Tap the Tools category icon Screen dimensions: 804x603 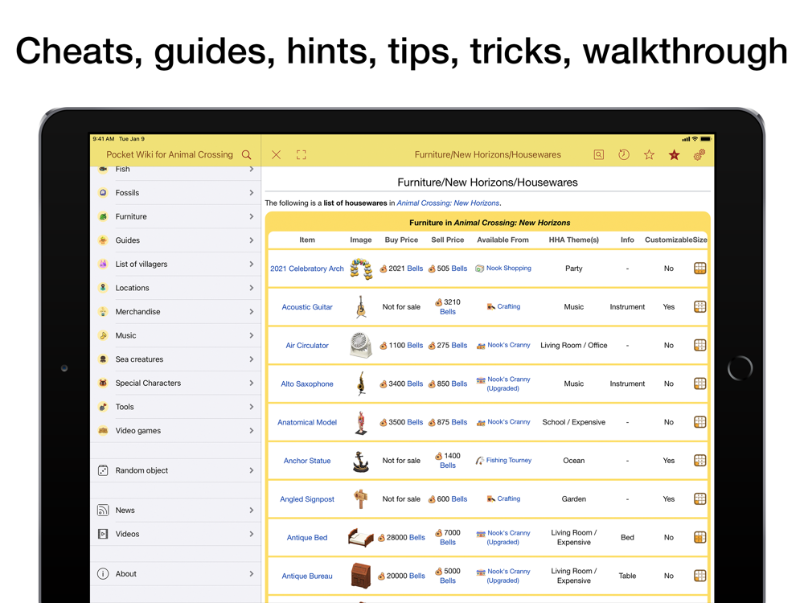coord(103,407)
